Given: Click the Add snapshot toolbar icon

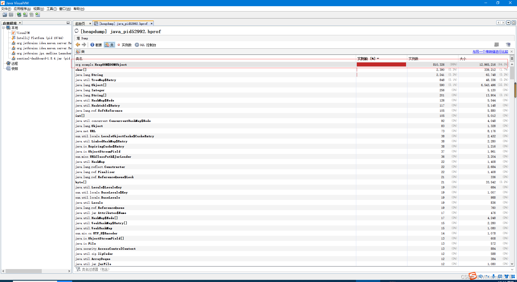Looking at the screenshot, I should coord(38,15).
